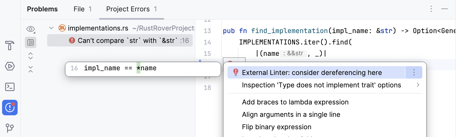Apply 'External Linter: consider dereferencing here' fix
The height and width of the screenshot is (137, 456).
pyautogui.click(x=312, y=73)
